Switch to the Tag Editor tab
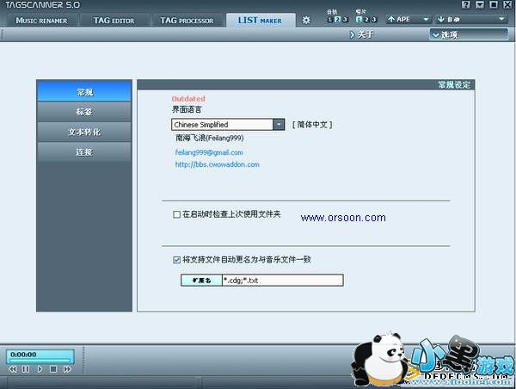516x389 pixels. tap(113, 20)
